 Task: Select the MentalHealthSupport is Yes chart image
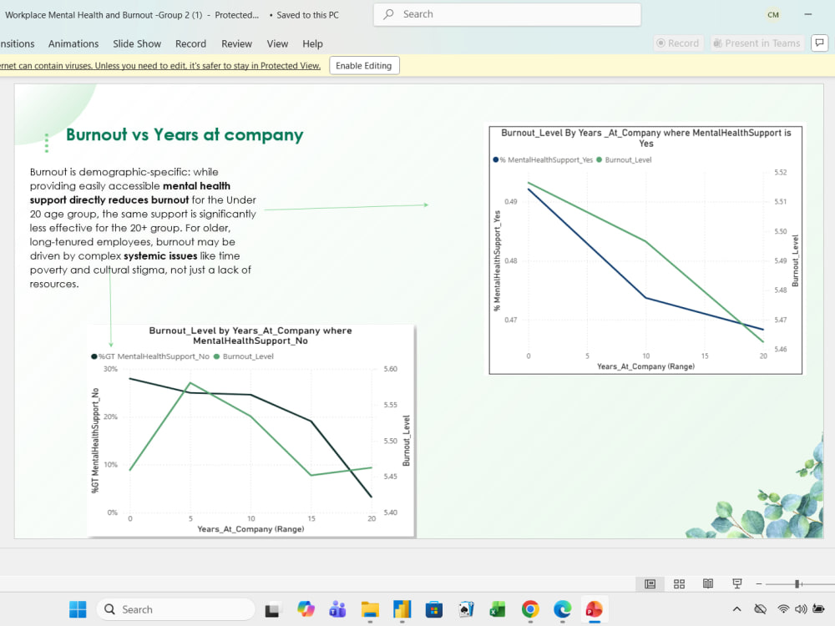[x=645, y=250]
